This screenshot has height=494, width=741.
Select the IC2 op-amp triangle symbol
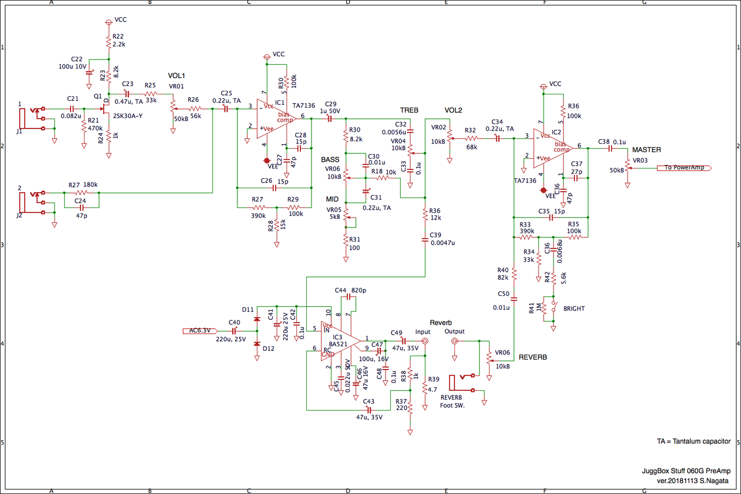(x=552, y=147)
